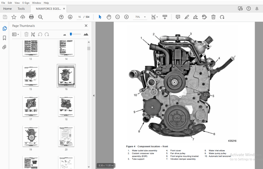Open the Help menu
This screenshot has width=263, height=169.
46,3
